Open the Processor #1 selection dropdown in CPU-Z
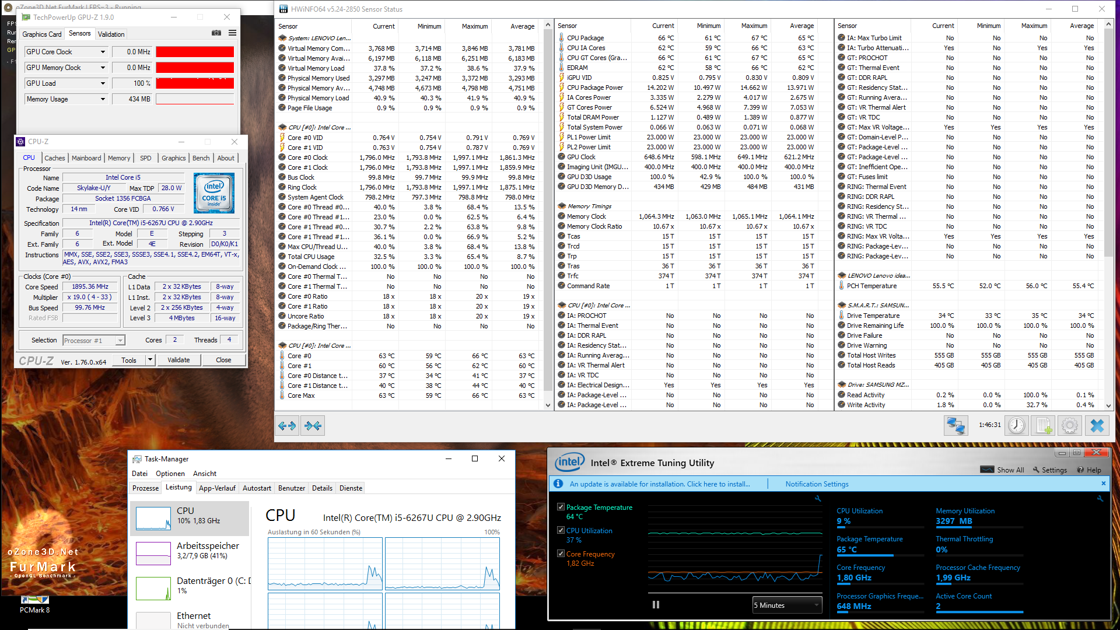This screenshot has height=630, width=1120. coord(93,340)
